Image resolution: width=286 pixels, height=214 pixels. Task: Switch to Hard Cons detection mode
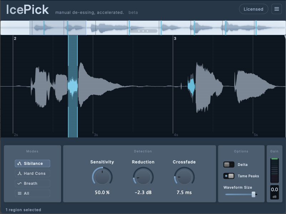32,173
